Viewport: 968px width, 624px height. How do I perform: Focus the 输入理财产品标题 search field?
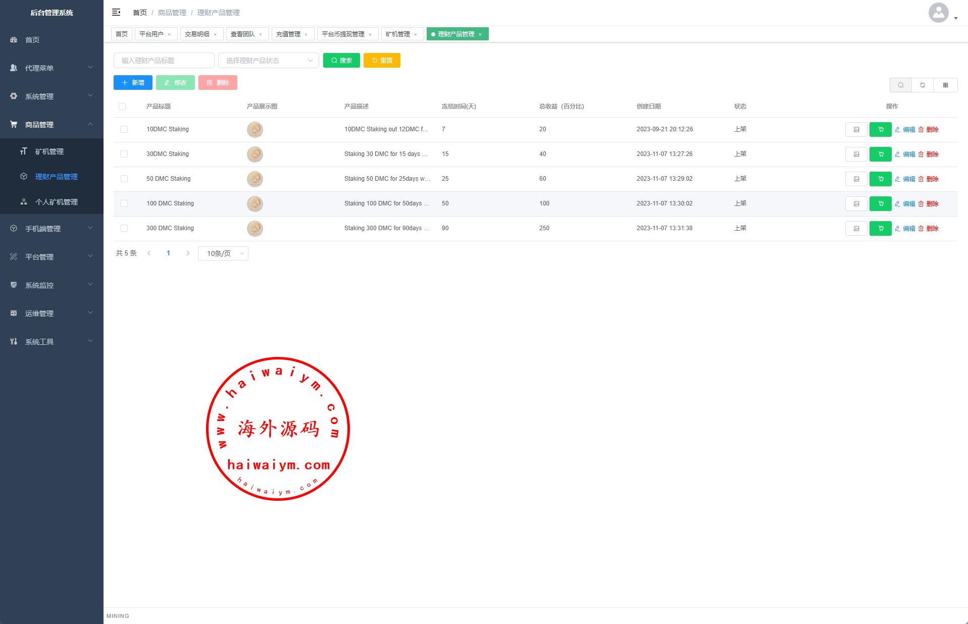point(164,61)
